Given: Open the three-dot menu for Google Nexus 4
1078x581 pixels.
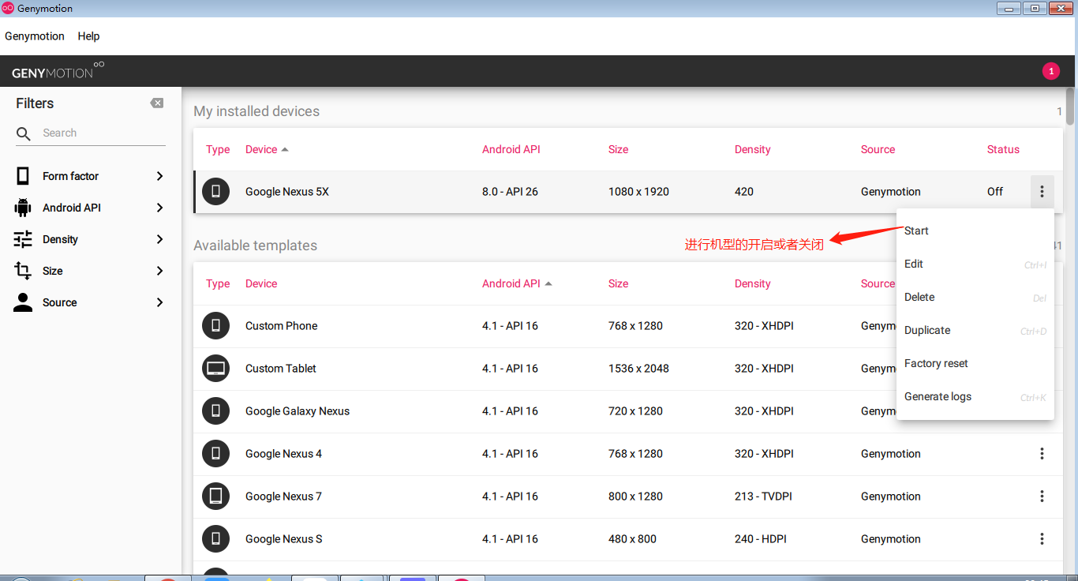Looking at the screenshot, I should click(x=1042, y=453).
